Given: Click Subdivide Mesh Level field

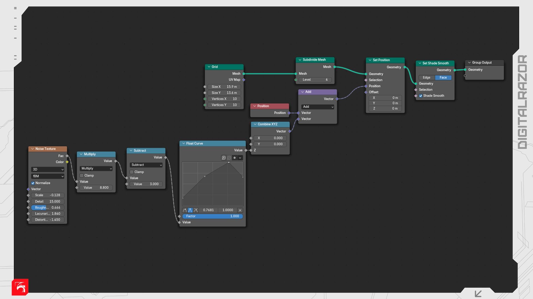Looking at the screenshot, I should pos(315,80).
